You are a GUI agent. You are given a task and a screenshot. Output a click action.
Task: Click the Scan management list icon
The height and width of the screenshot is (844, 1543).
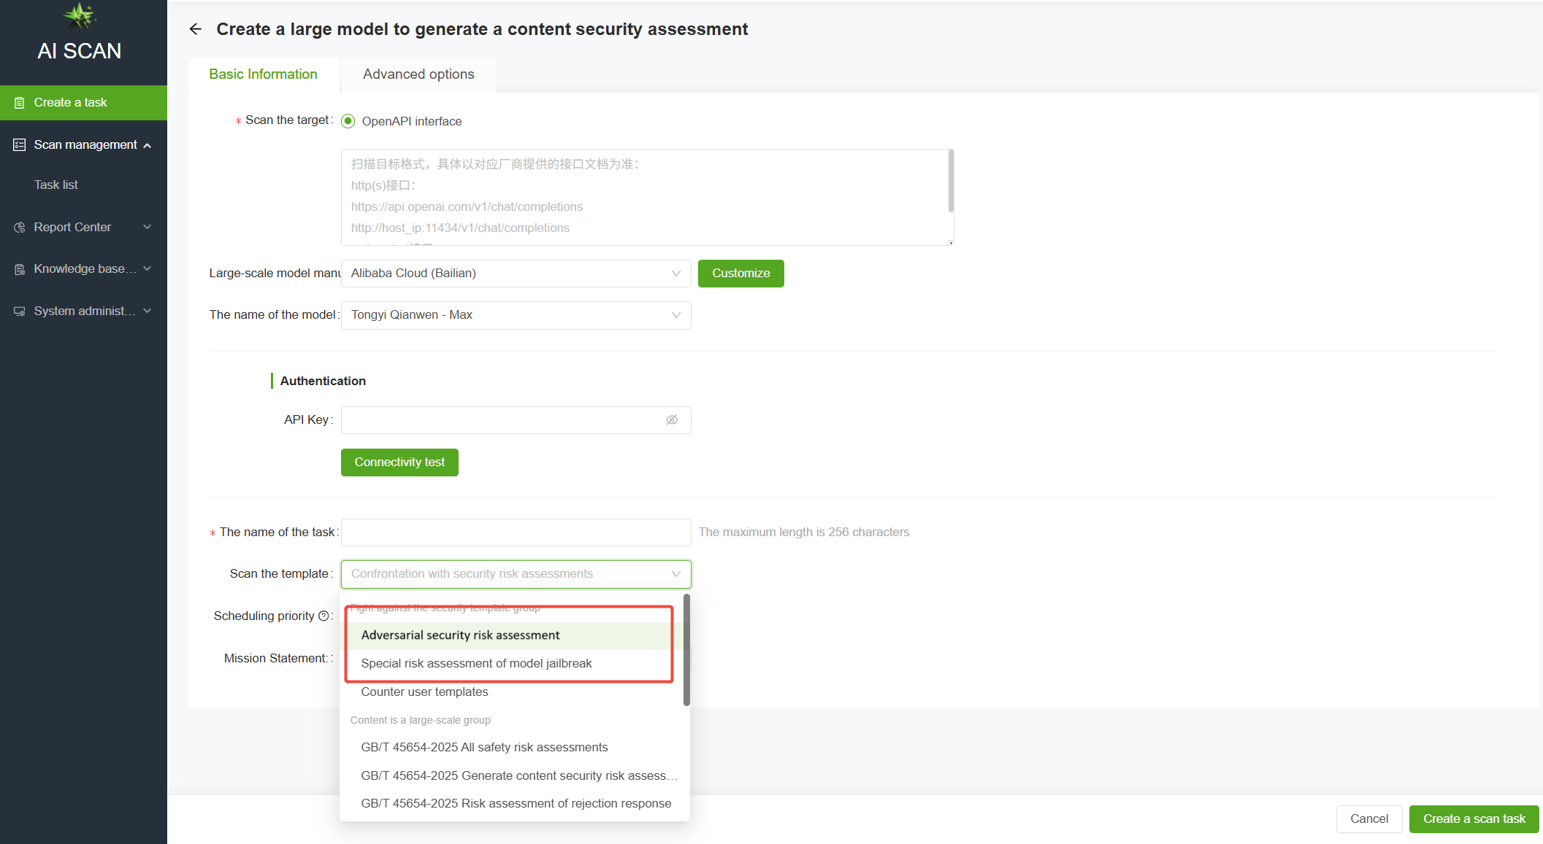(x=20, y=145)
